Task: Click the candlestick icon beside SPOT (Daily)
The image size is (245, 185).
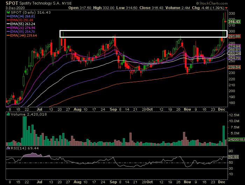Action: coord(8,13)
